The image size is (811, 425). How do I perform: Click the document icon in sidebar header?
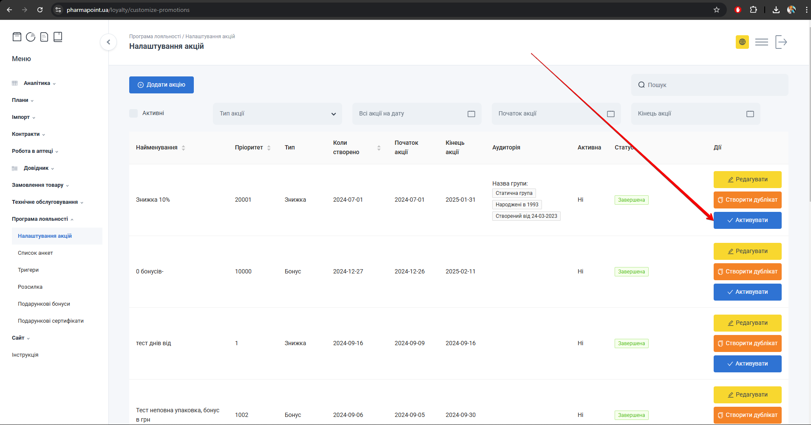(44, 37)
